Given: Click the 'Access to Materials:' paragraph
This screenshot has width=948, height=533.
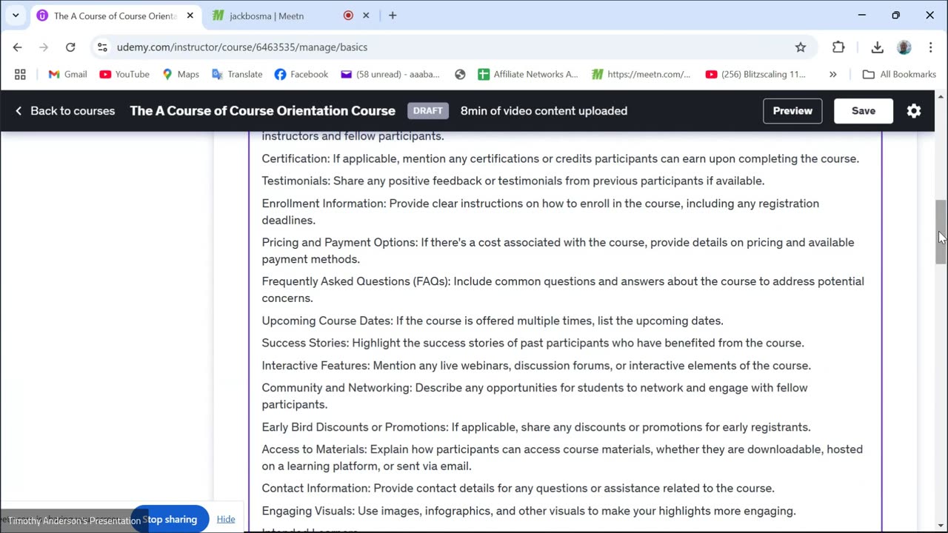Looking at the screenshot, I should 562,457.
